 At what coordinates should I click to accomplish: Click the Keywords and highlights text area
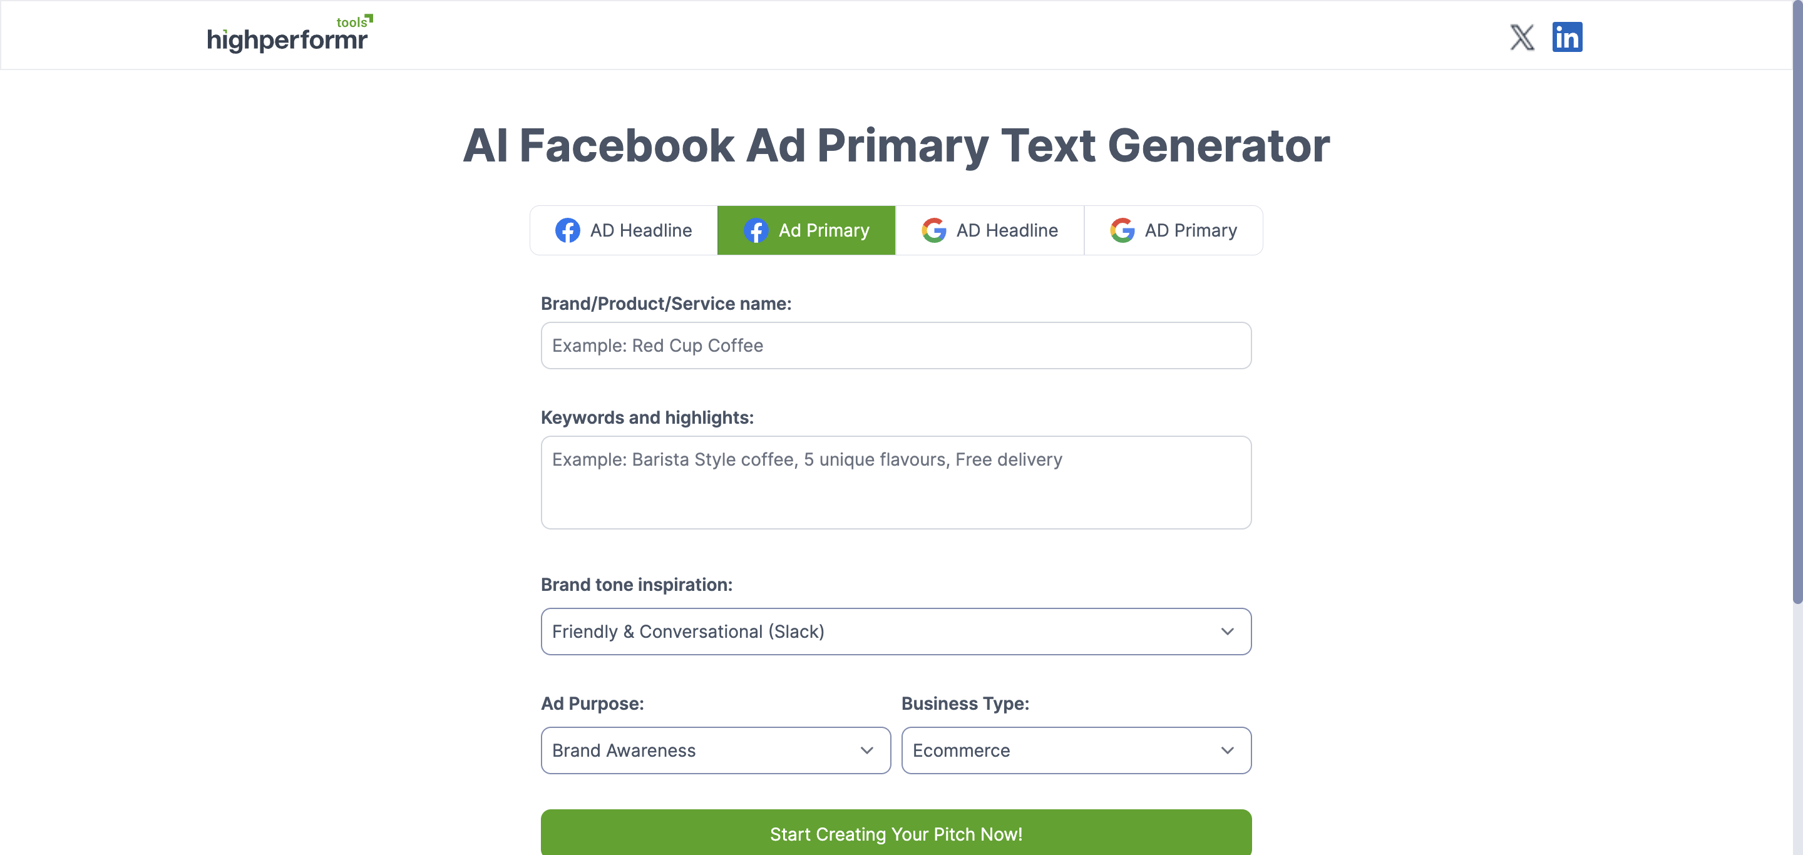click(x=895, y=483)
